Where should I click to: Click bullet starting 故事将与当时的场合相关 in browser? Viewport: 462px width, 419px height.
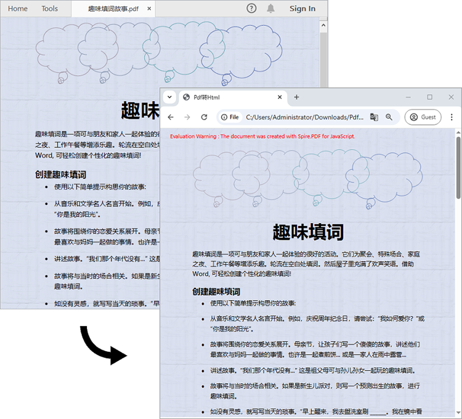coord(315,391)
